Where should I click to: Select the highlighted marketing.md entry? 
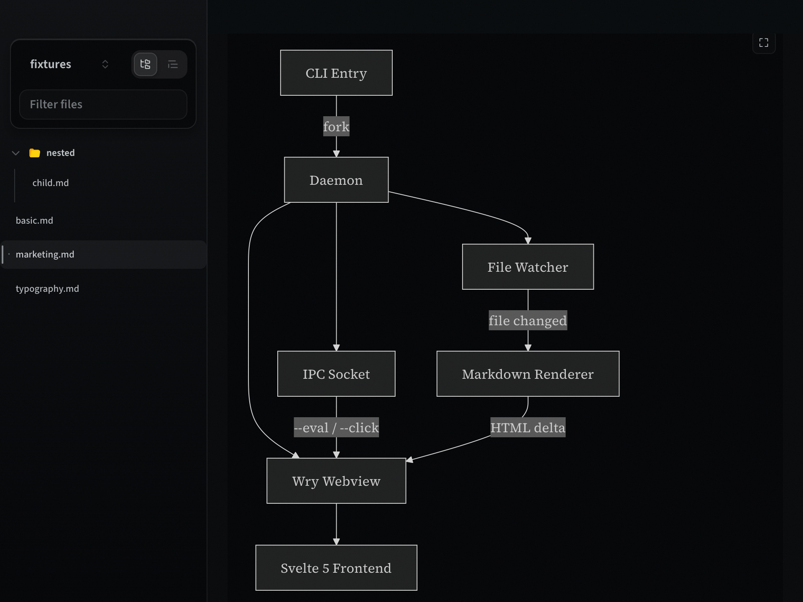[x=45, y=254]
